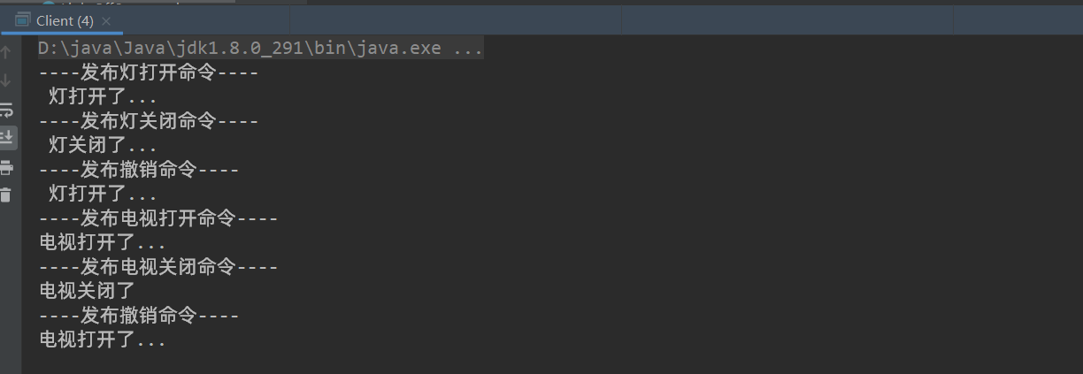Click the 发布灯打开命令 output line
The height and width of the screenshot is (374, 1083).
click(149, 73)
